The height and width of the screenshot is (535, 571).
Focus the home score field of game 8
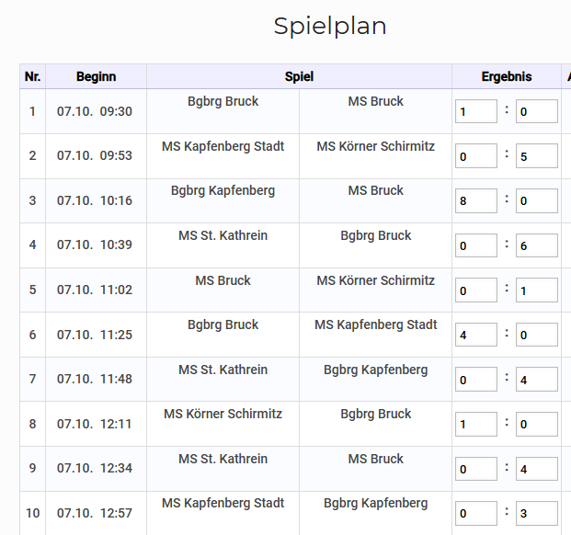pyautogui.click(x=475, y=424)
